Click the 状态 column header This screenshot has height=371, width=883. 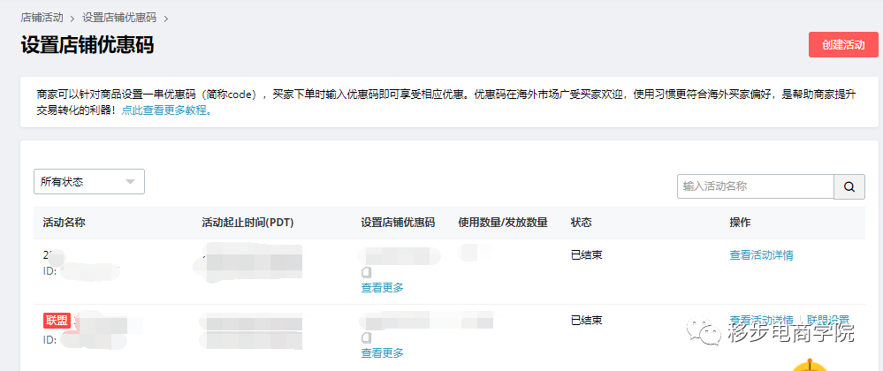[x=582, y=223]
